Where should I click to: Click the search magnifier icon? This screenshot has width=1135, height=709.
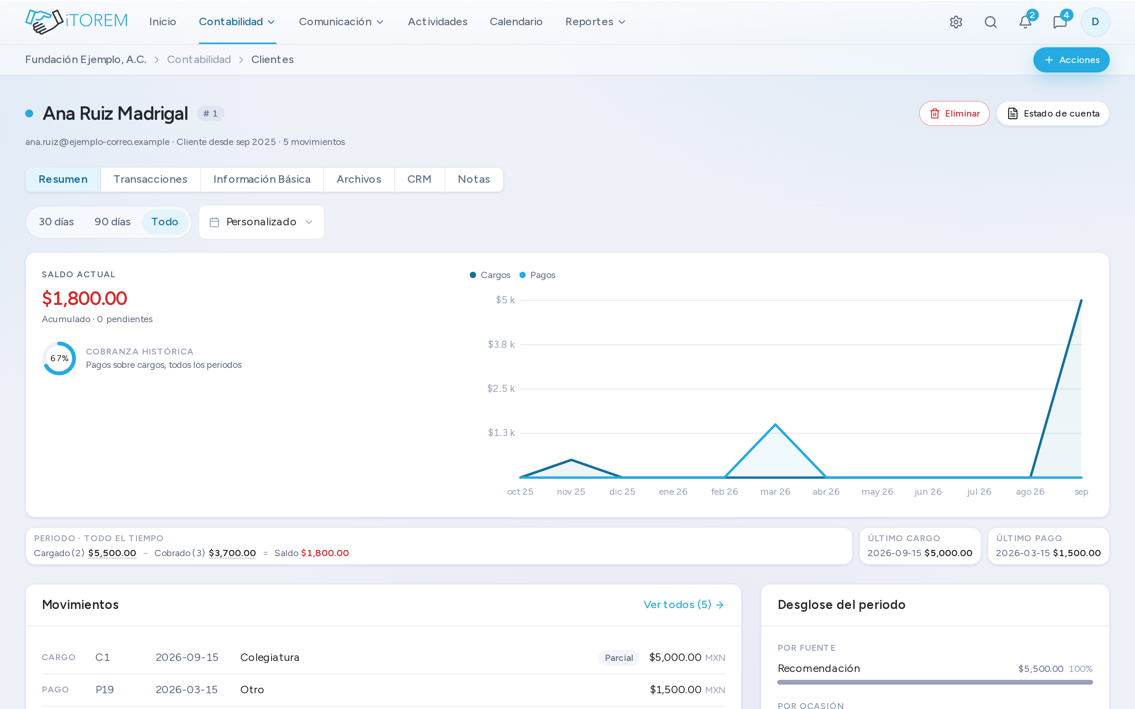990,22
